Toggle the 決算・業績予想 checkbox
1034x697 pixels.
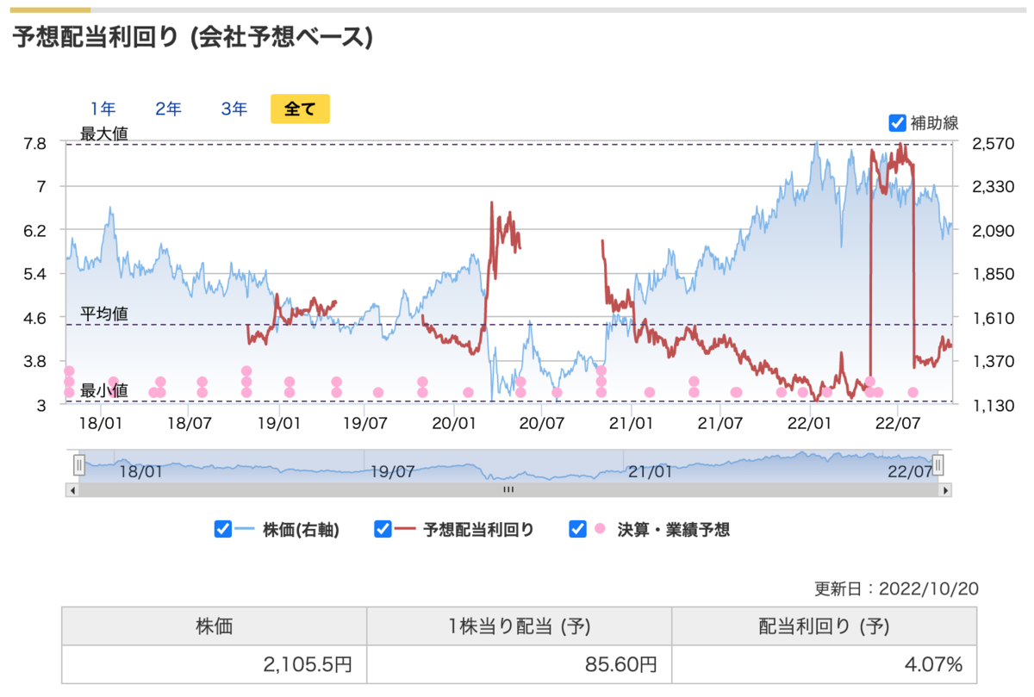click(x=578, y=529)
